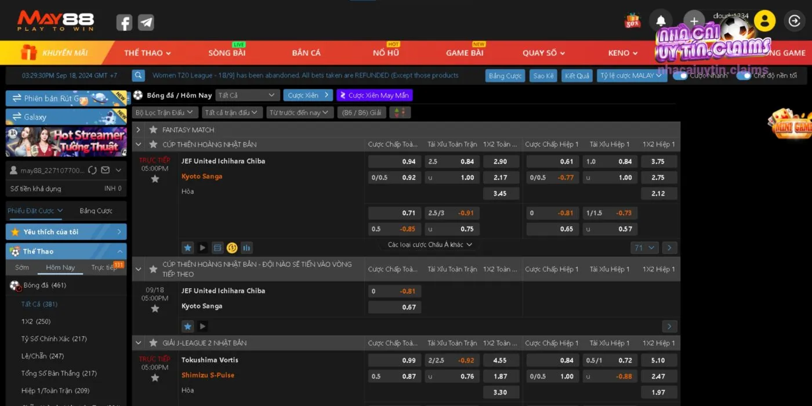The width and height of the screenshot is (812, 406).
Task: Click the yellow user profile icon
Action: tap(764, 21)
